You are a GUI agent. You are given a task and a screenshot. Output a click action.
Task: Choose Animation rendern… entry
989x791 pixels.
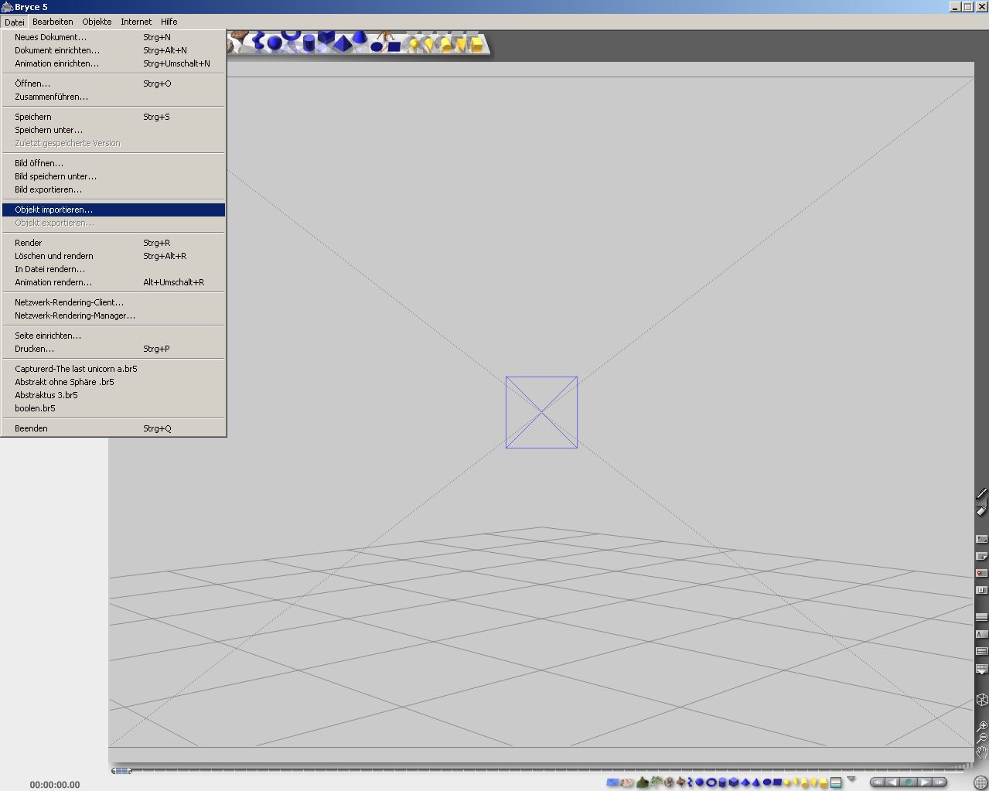[114, 282]
